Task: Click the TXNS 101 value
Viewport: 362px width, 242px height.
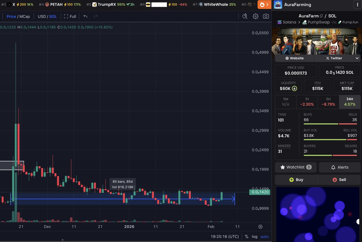Action: 281,120
